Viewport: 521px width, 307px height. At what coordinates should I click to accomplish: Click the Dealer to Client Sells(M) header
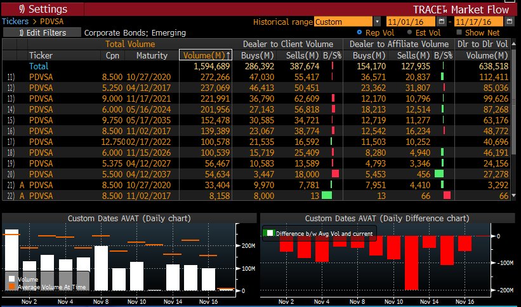click(x=303, y=55)
